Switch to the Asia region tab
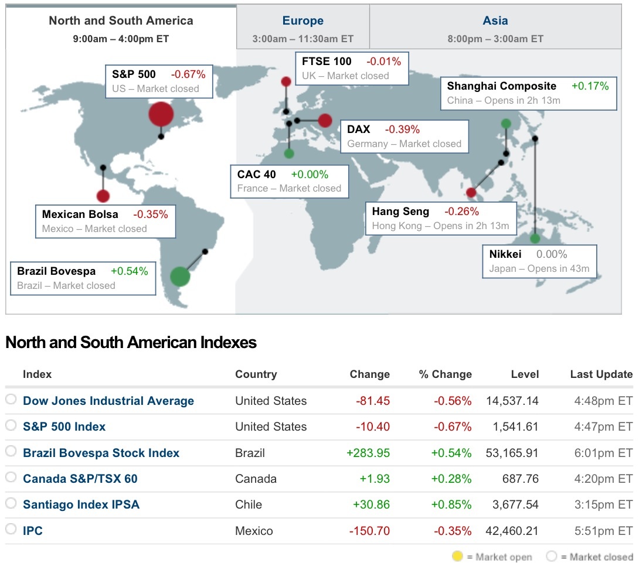Viewport: 639px width, 566px height. tap(495, 28)
